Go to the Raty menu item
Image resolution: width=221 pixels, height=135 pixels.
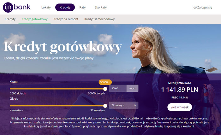tap(82, 7)
